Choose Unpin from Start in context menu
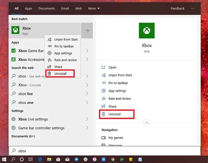 click(63, 39)
